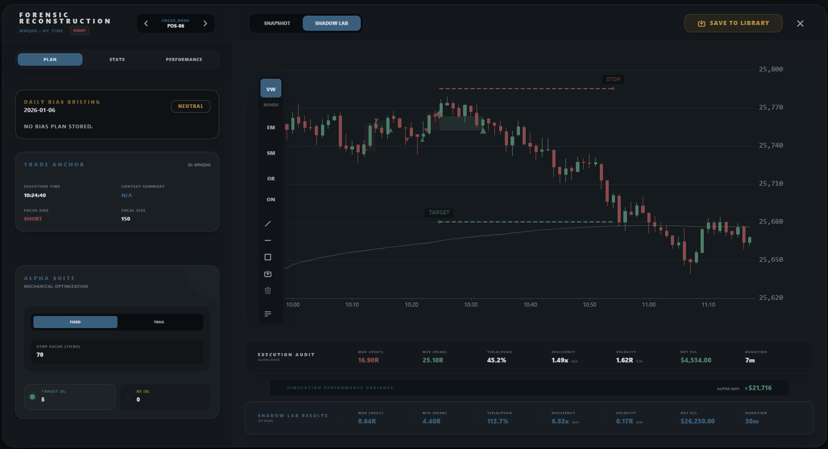
Task: Open the PERFORMANCE tab
Action: point(184,59)
